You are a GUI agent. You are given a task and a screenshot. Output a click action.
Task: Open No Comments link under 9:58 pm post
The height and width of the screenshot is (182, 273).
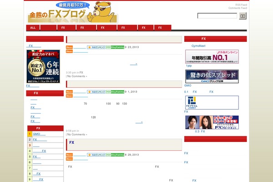[x=77, y=135]
